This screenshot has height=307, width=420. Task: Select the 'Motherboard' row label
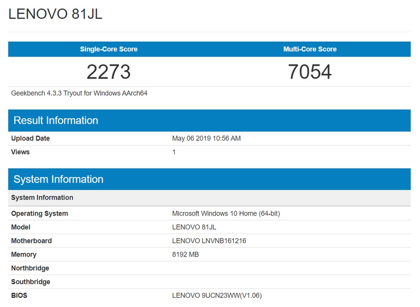click(x=31, y=241)
